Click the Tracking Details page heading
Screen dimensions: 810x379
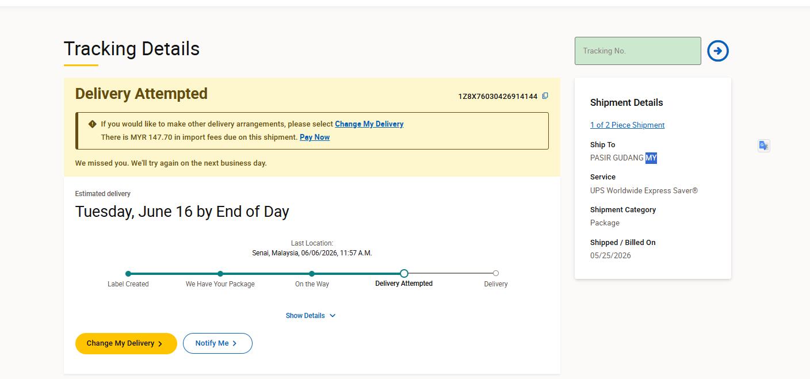(x=132, y=49)
